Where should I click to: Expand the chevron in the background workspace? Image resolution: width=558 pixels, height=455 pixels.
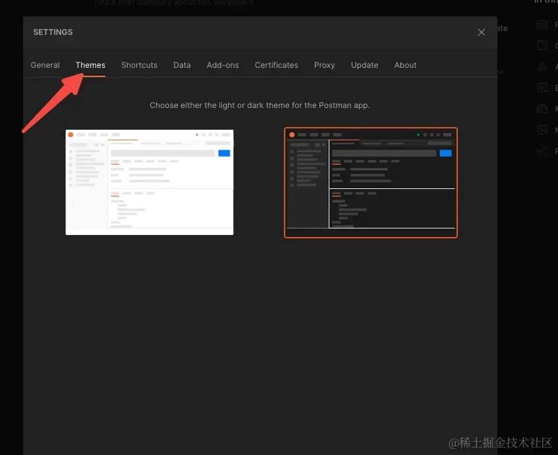tap(500, 72)
